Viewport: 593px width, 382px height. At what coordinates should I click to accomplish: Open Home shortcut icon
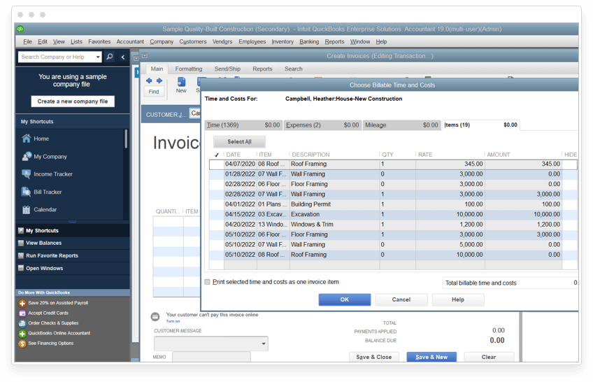pos(26,139)
